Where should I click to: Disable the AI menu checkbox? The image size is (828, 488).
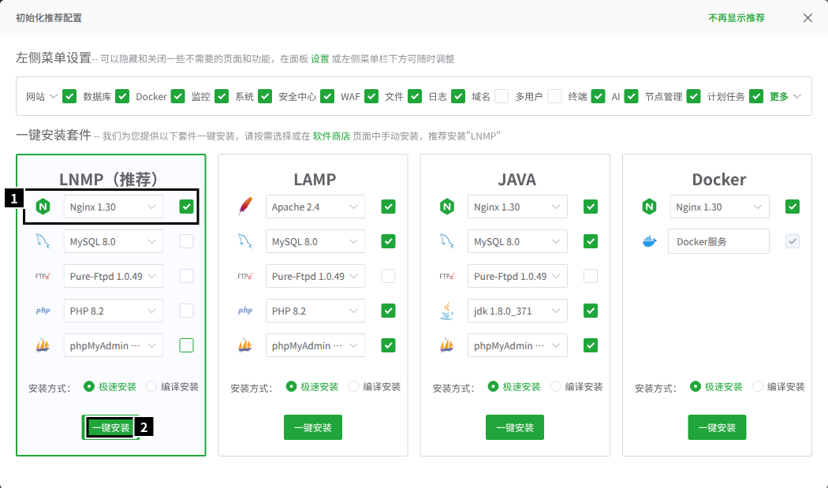632,96
